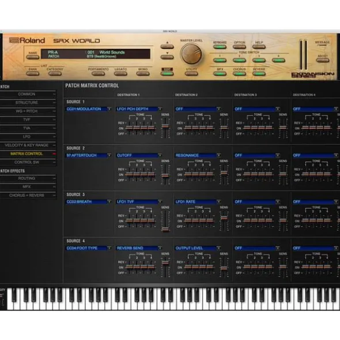This screenshot has width=340, height=340.
Task: Toggle PORTAMENTO on
Action: (98, 74)
